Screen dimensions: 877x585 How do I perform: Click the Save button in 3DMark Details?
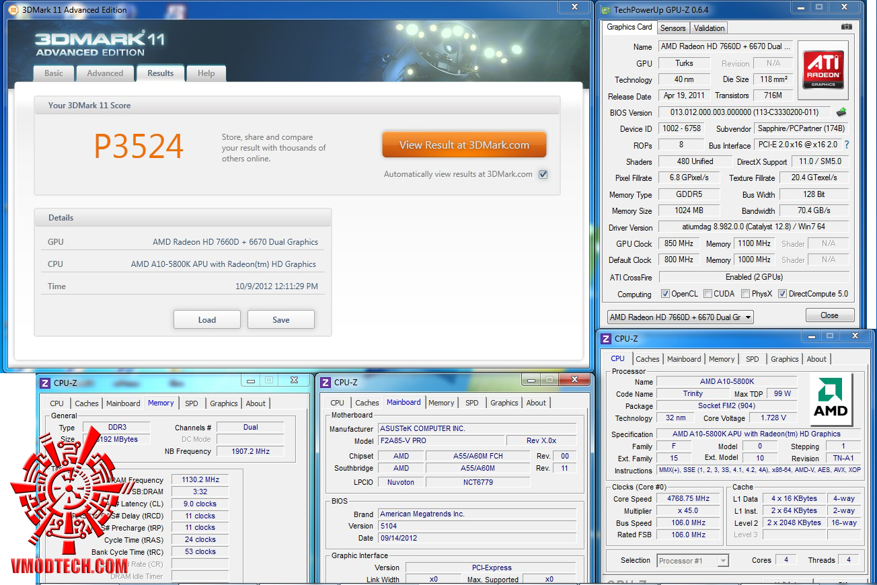tap(281, 319)
